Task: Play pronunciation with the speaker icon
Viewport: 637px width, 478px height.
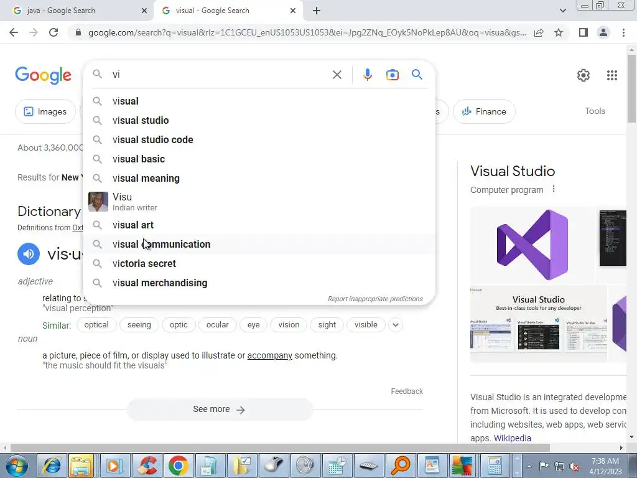Action: point(29,254)
